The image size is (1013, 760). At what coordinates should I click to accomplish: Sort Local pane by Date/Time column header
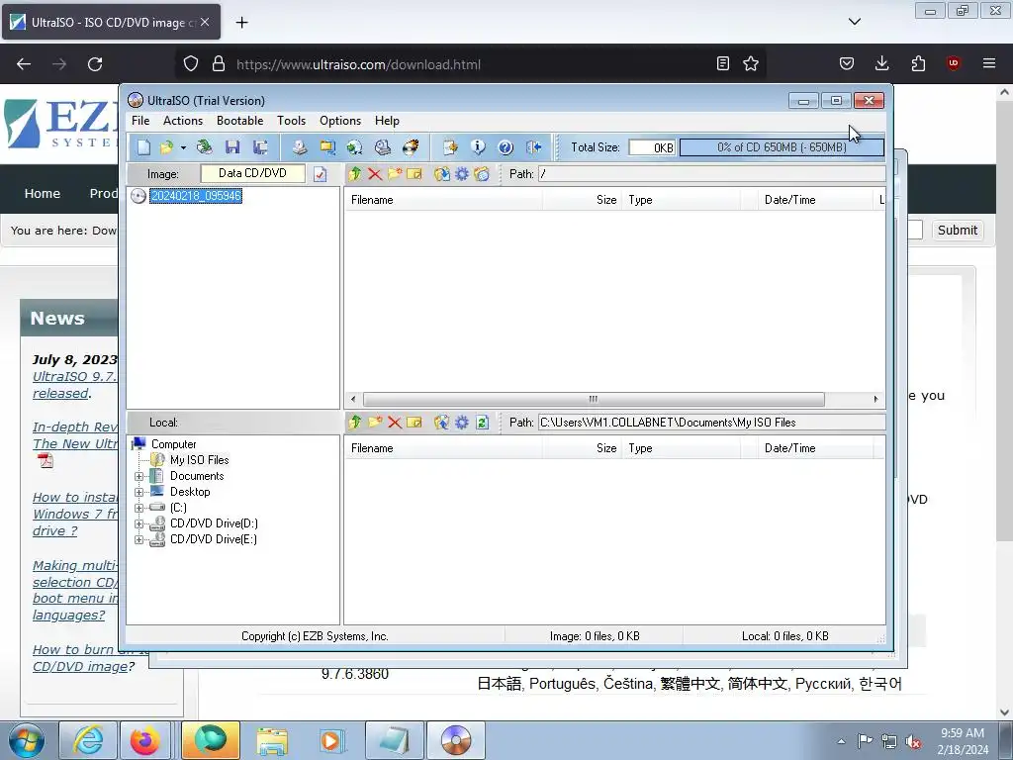pyautogui.click(x=813, y=448)
